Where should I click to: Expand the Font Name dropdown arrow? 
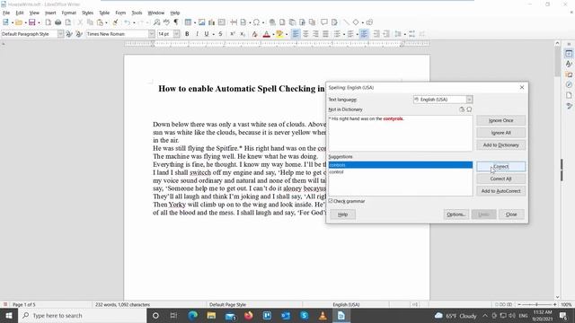[152, 34]
